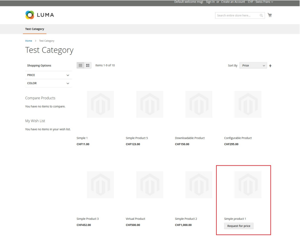Toggle sort direction arrow
This screenshot has height=243, width=300.
(x=270, y=66)
